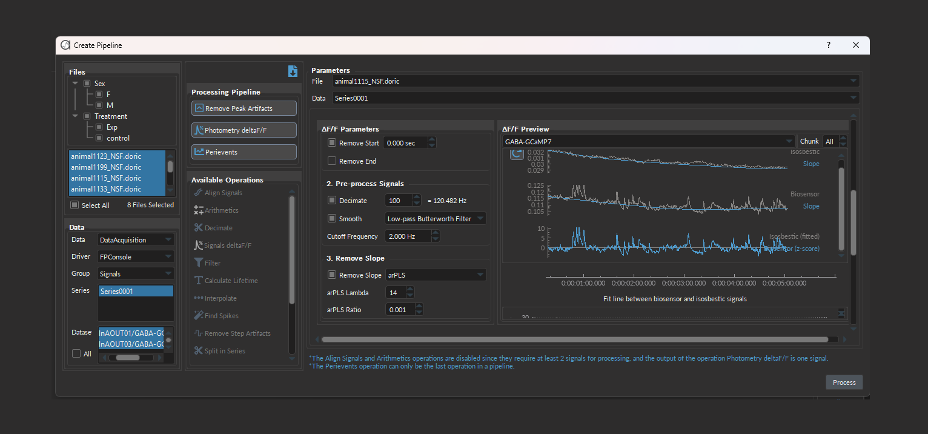Open the Low-pass Butterworth Filter dropdown
928x434 pixels.
436,219
